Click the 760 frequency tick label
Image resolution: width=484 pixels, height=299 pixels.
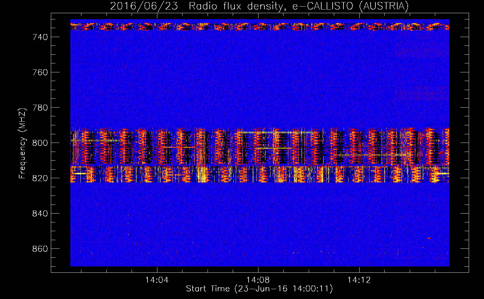coord(40,72)
